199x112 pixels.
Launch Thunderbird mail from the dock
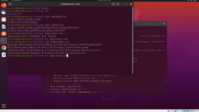click(x=4, y=12)
